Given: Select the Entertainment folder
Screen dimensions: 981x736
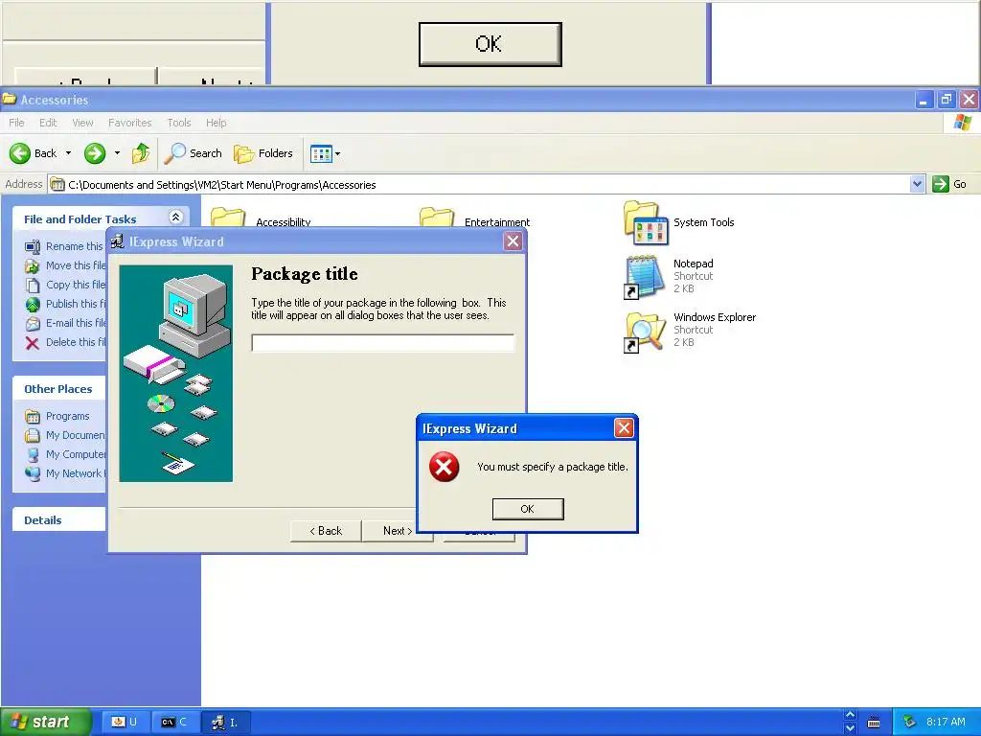Looking at the screenshot, I should [x=475, y=219].
